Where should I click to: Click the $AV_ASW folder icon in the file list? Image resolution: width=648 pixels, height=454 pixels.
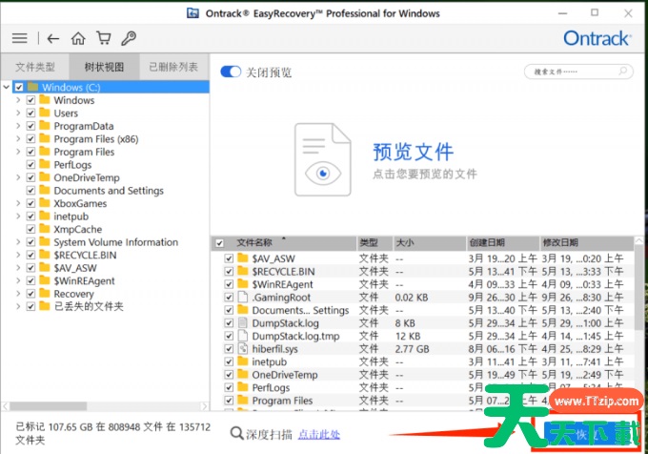[x=243, y=258]
